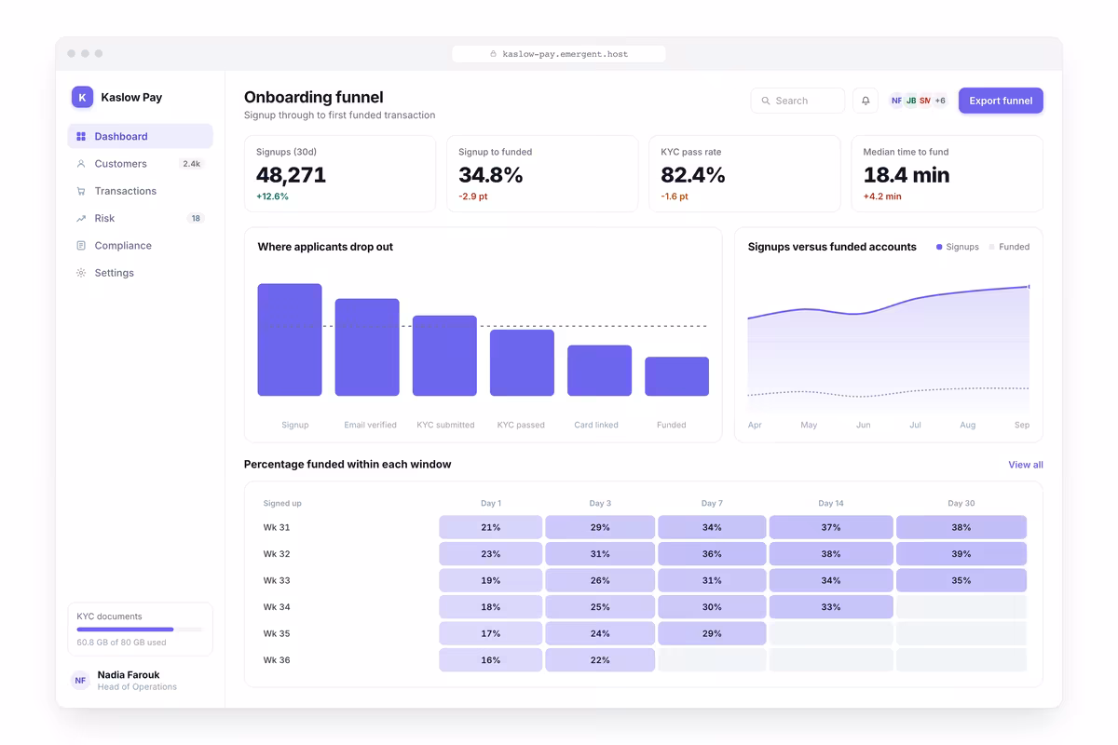Screen dimensions: 1118x745
Task: Click the +4.2 min change value
Action: pyautogui.click(x=882, y=196)
